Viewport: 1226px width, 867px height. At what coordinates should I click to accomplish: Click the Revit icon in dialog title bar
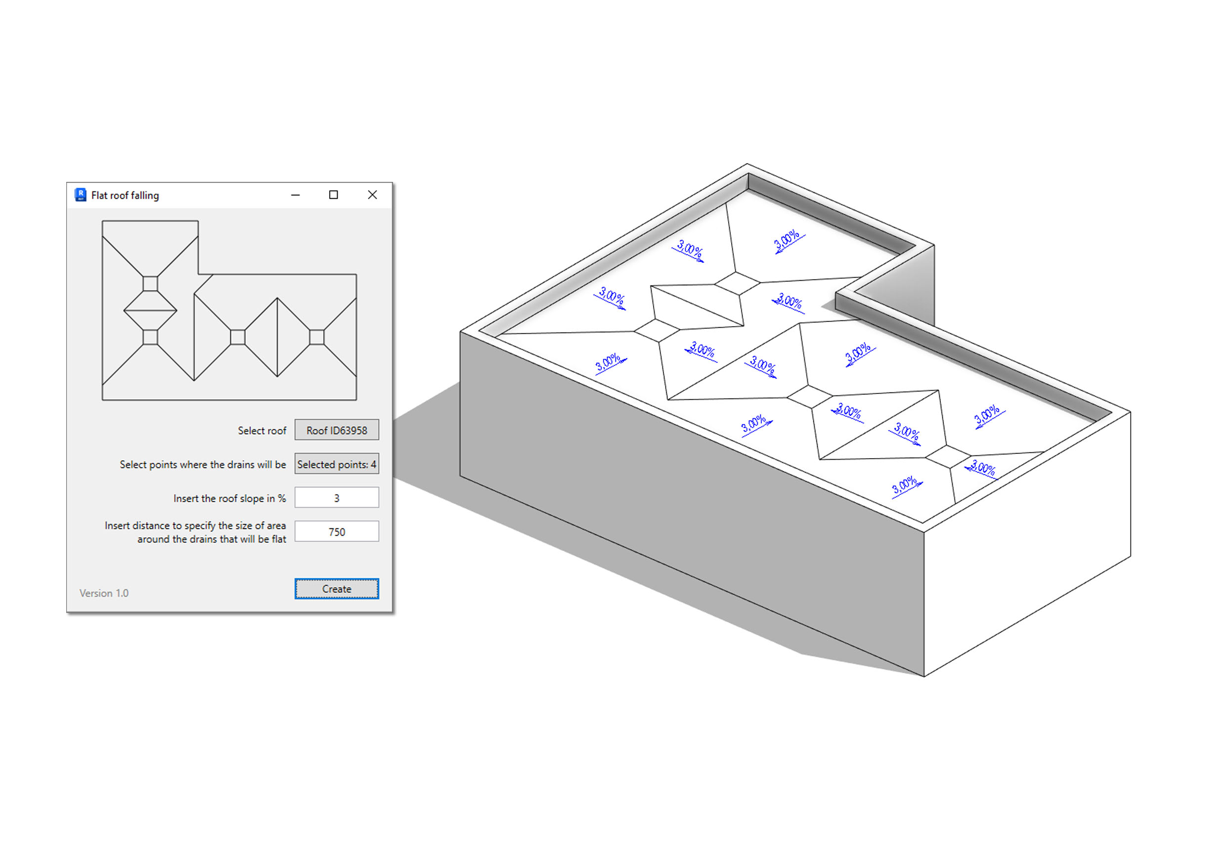click(x=81, y=195)
